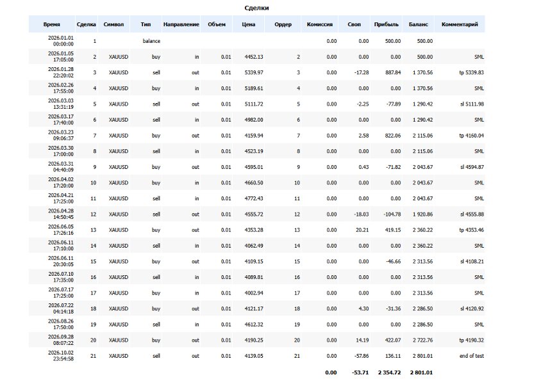559x384 pixels.
Task: Select comment 'tp 4353.46'
Action: (x=471, y=230)
